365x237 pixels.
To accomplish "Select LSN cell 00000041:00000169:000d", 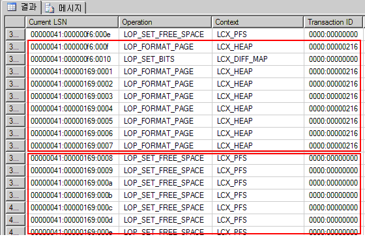I will point(72,220).
